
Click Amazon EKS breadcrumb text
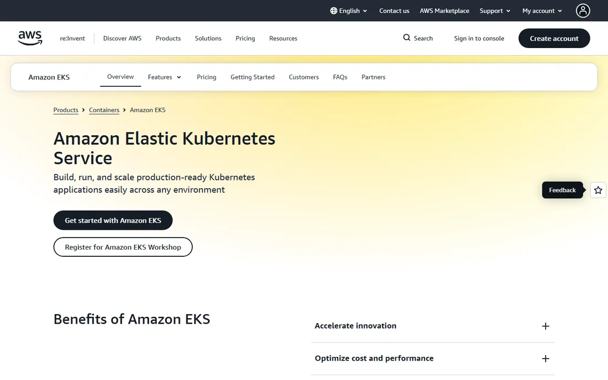(148, 110)
